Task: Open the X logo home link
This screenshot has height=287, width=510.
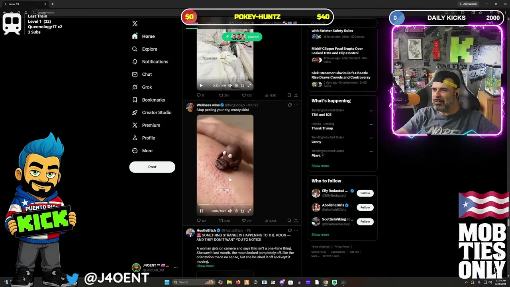Action: (135, 24)
